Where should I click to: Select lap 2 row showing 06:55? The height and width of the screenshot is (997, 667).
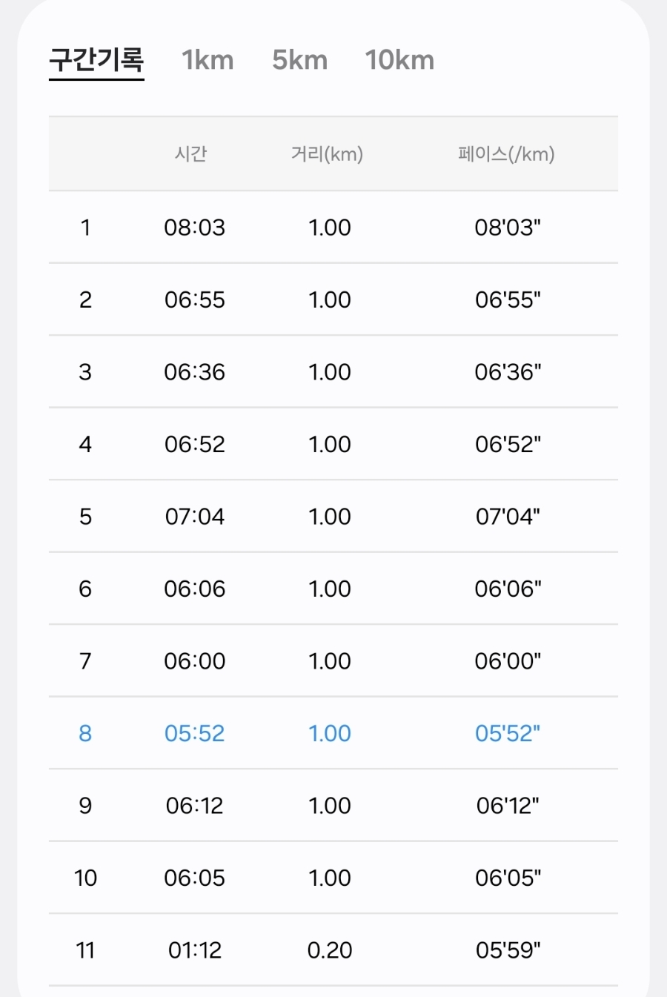pyautogui.click(x=333, y=299)
